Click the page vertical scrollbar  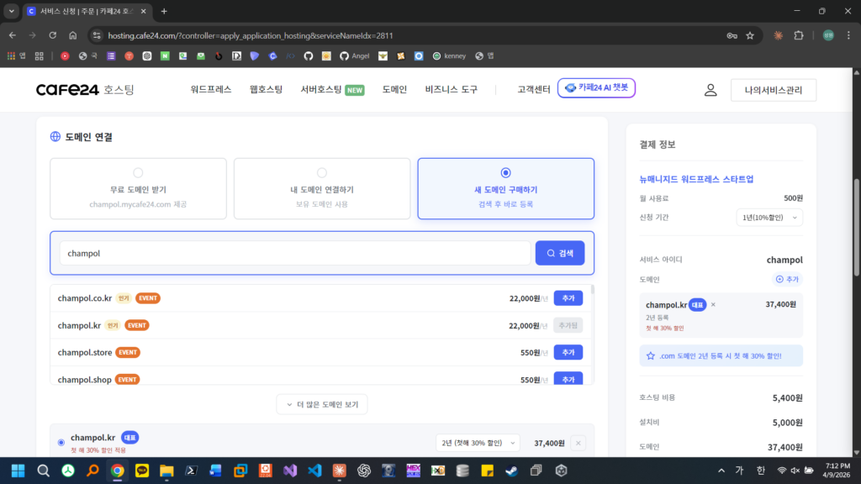(x=856, y=228)
